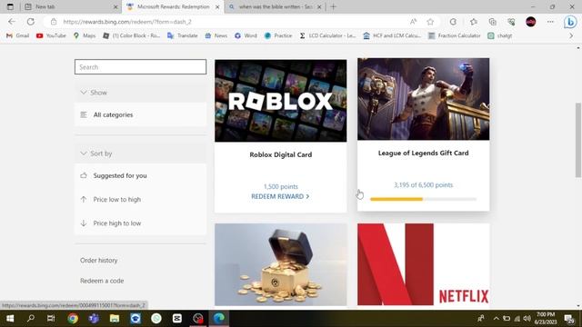Open the Fraction Calculator bookmark
This screenshot has height=327, width=582.
(x=454, y=35)
